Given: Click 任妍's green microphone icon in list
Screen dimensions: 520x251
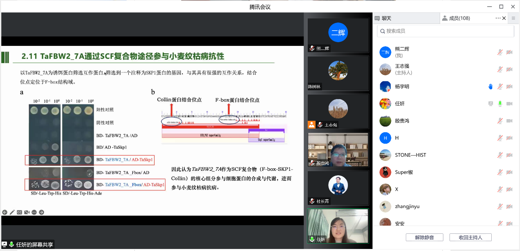Looking at the screenshot, I should pyautogui.click(x=500, y=104).
